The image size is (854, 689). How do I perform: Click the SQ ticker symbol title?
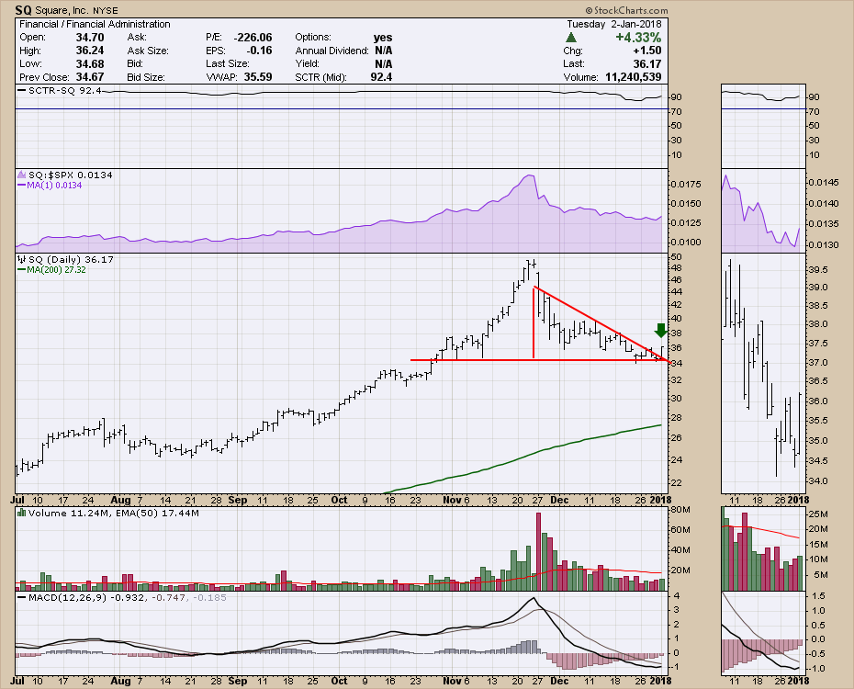[x=23, y=10]
